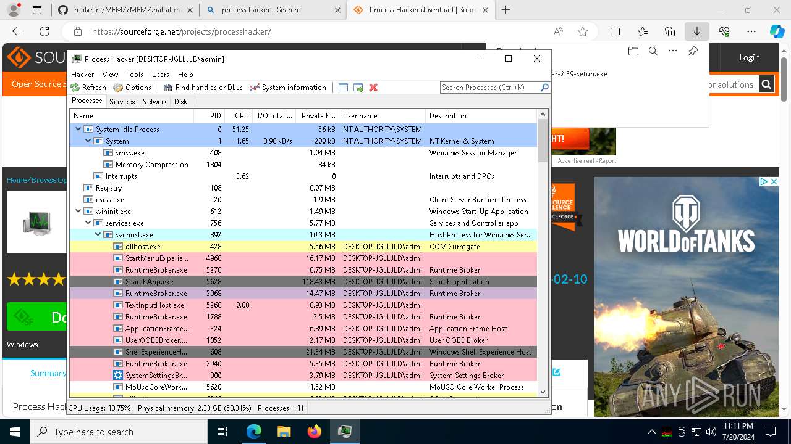Viewport: 791px width, 444px height.
Task: Open Firefox from the taskbar
Action: click(x=315, y=432)
